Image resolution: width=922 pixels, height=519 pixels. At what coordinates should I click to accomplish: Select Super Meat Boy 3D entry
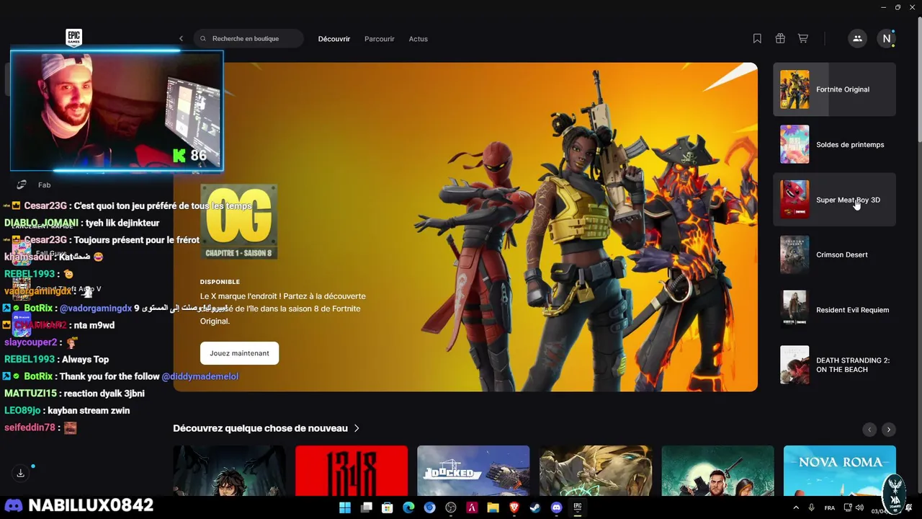834,200
